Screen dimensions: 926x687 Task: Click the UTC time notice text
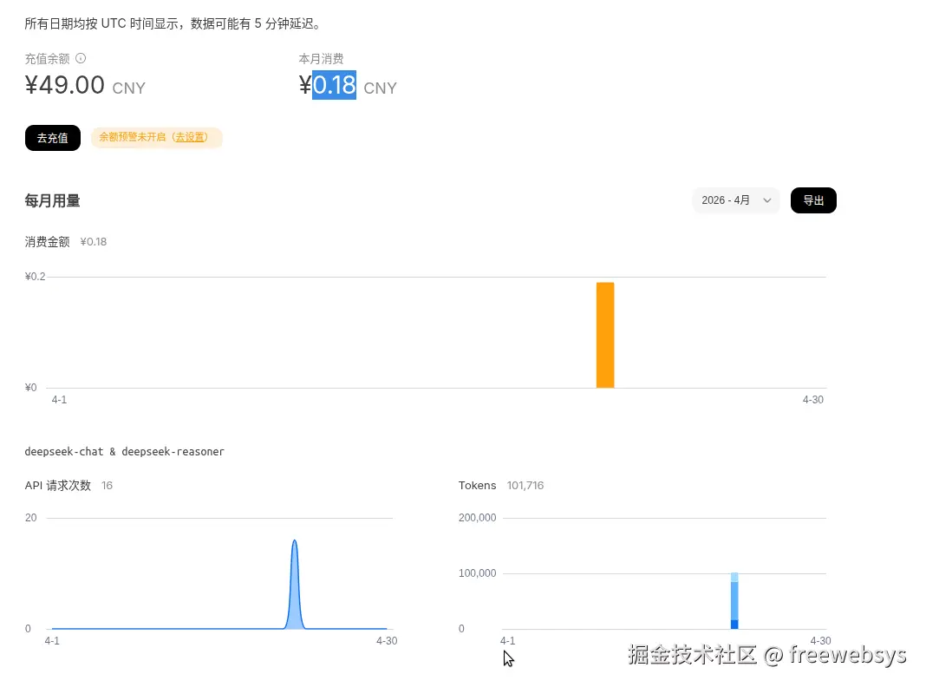click(174, 23)
